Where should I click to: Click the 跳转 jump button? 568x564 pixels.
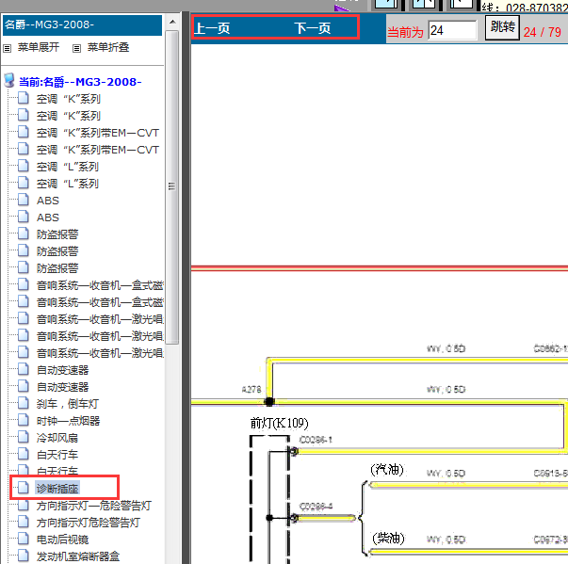click(502, 27)
